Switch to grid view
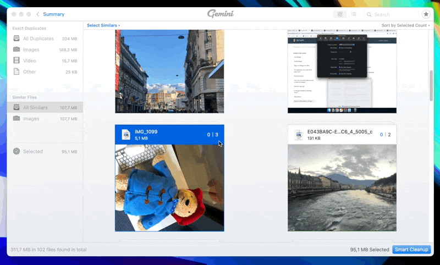The width and height of the screenshot is (440, 265). [340, 14]
